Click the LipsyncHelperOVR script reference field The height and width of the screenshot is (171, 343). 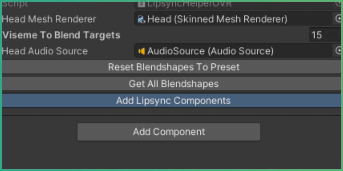tap(232, 4)
